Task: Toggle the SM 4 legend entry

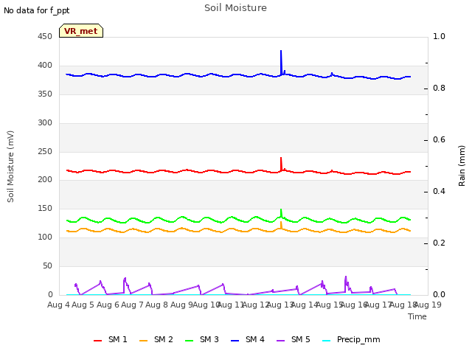Action: coord(248,340)
